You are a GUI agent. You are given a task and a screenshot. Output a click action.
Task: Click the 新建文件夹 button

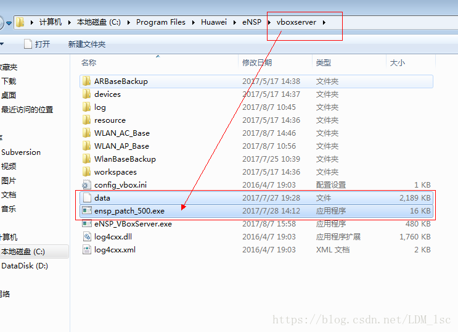click(x=87, y=44)
